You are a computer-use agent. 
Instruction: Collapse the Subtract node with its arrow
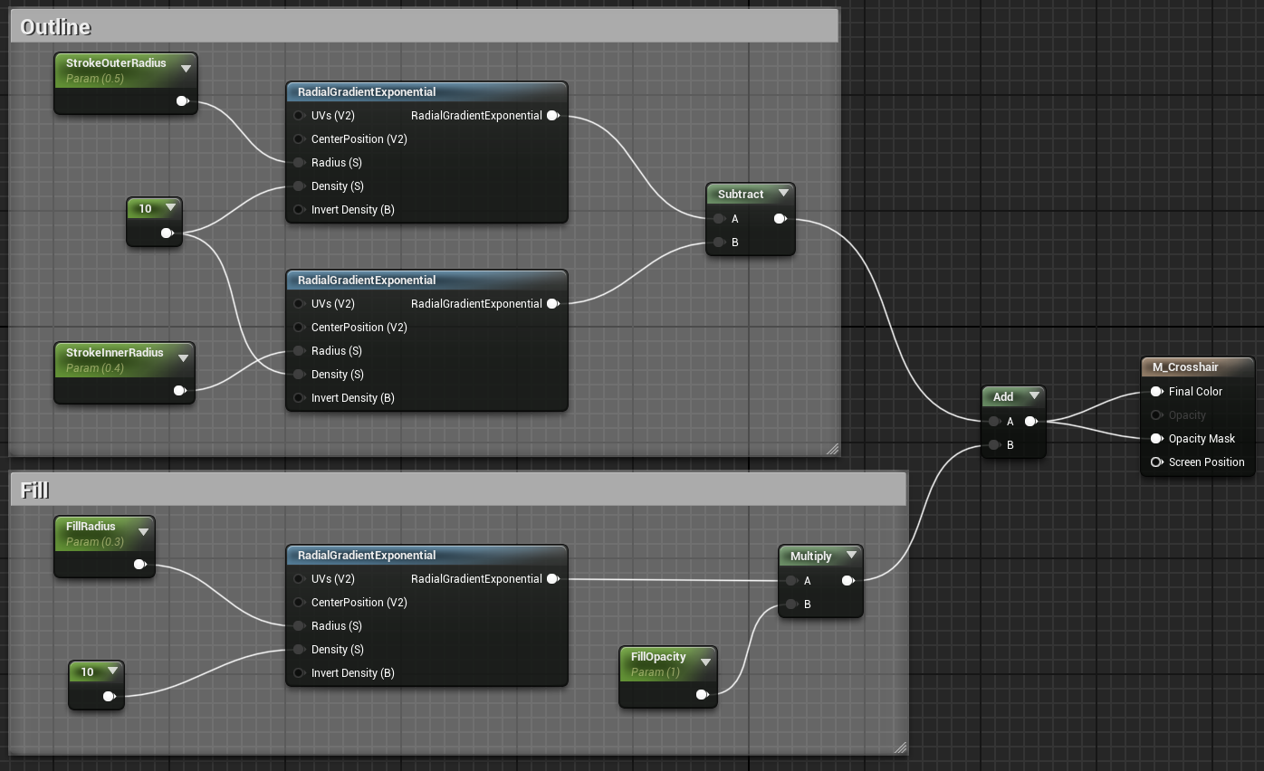click(x=783, y=194)
